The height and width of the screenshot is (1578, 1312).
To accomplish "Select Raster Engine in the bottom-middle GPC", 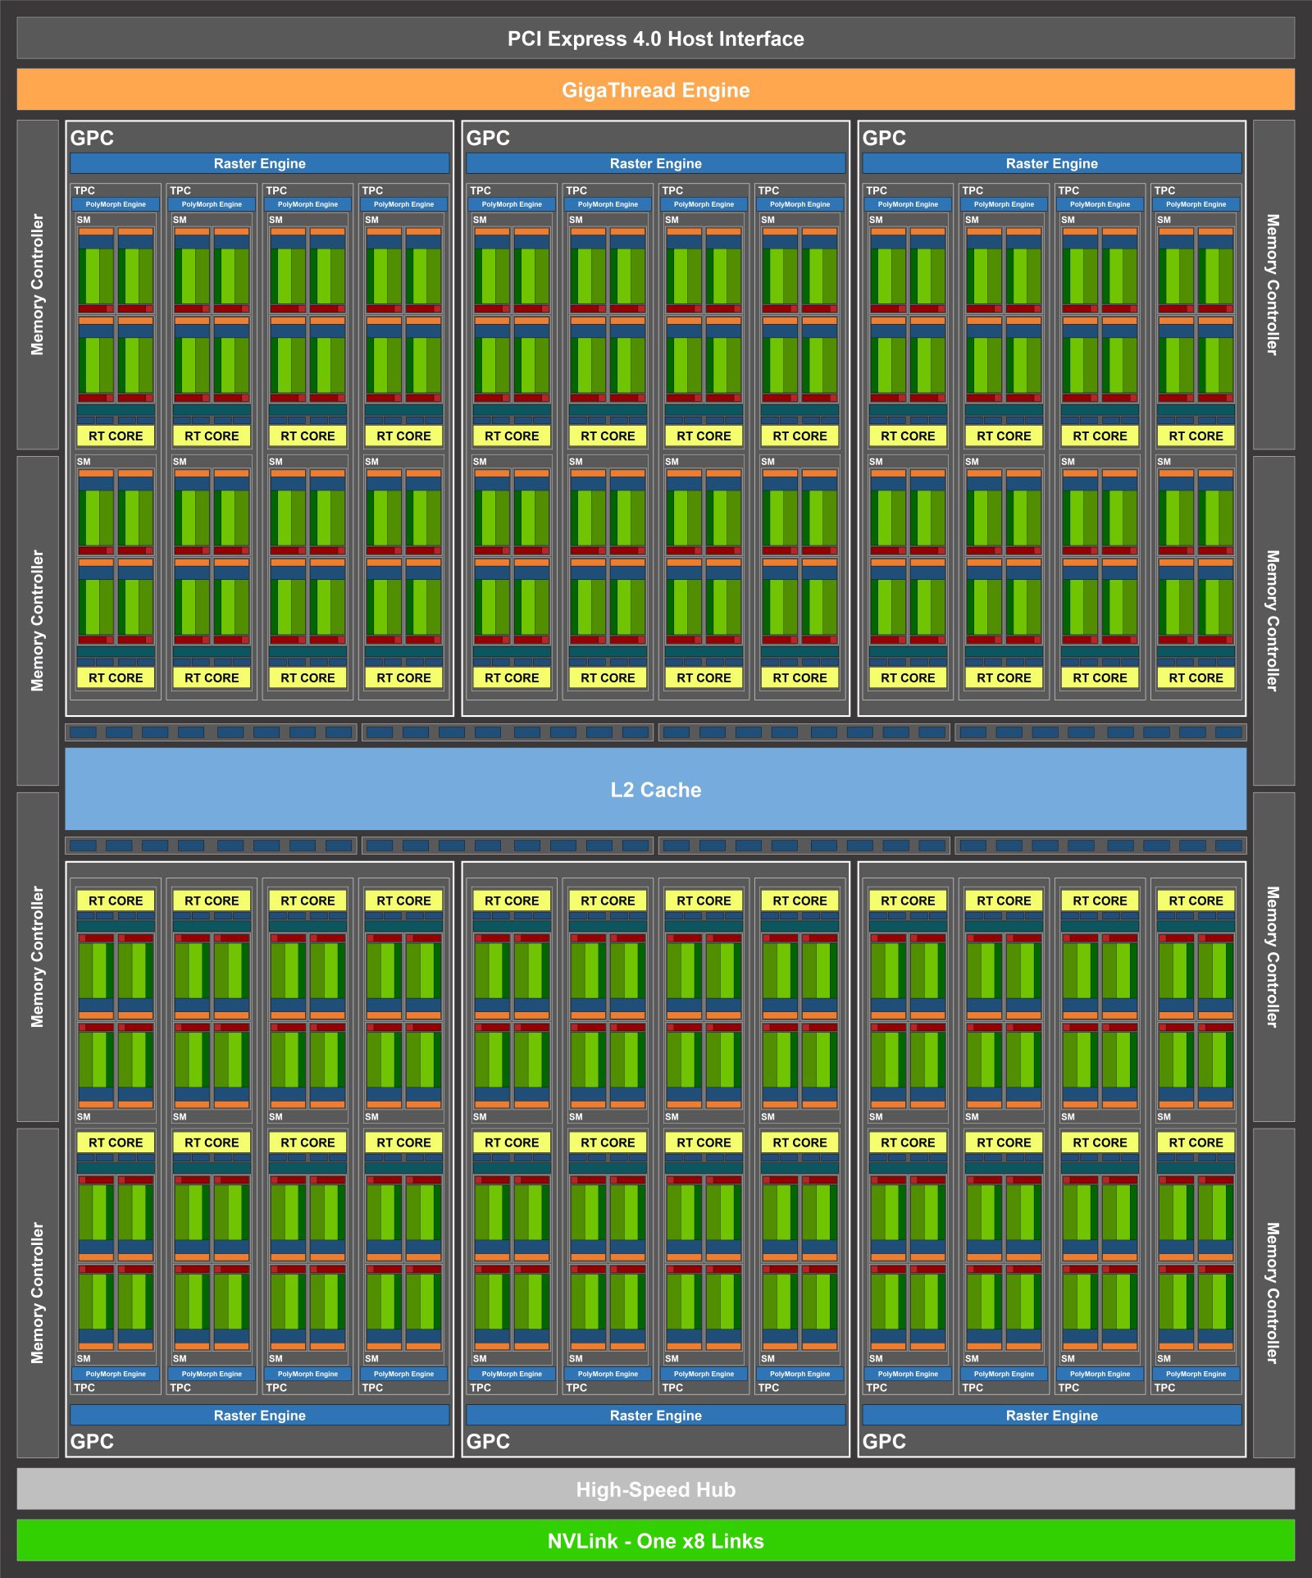I will tap(656, 1415).
